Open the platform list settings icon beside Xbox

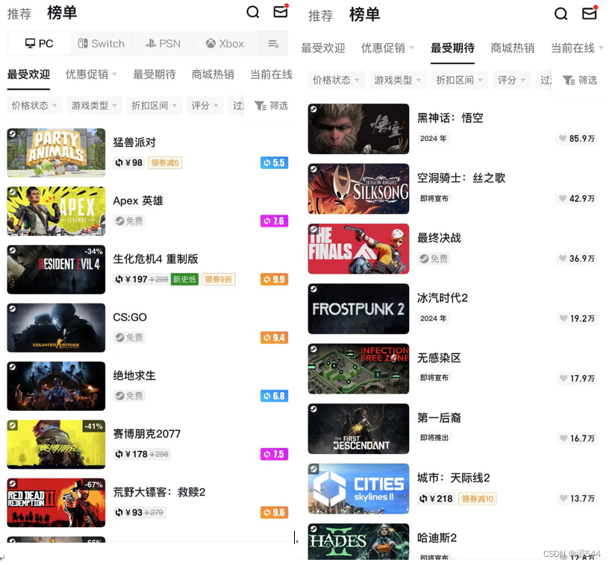273,44
